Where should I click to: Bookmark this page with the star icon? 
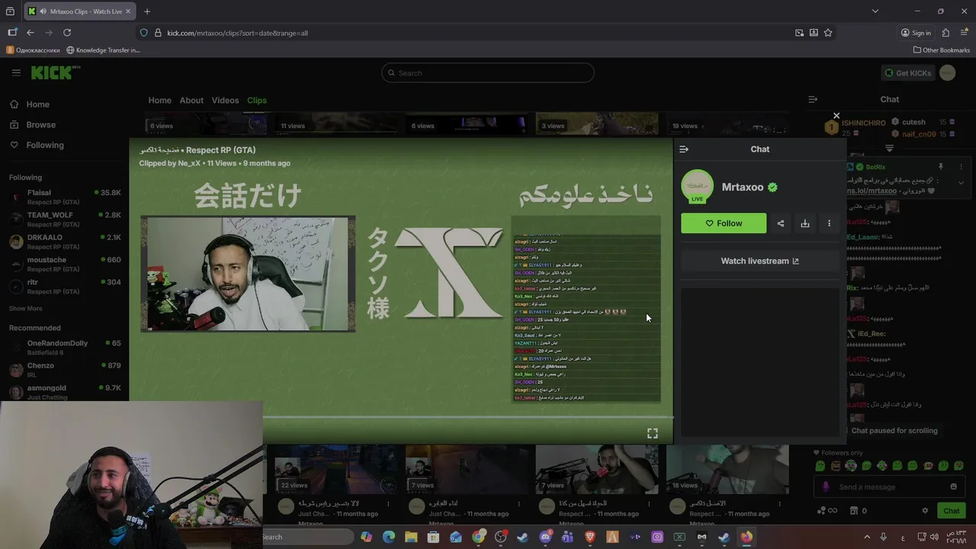point(828,33)
